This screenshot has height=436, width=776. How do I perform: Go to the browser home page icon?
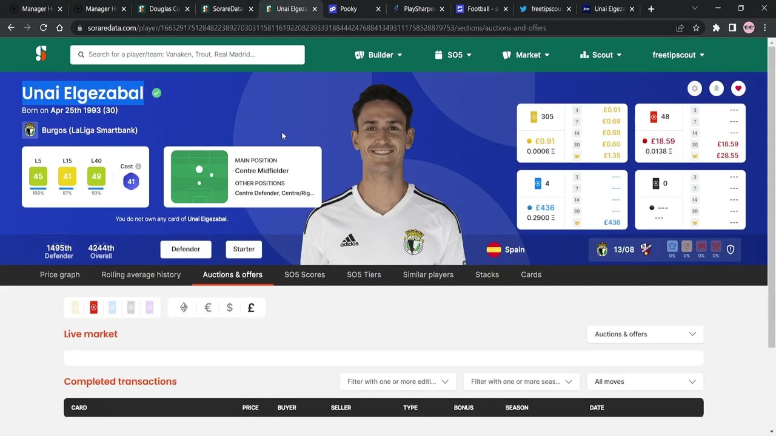(x=59, y=28)
